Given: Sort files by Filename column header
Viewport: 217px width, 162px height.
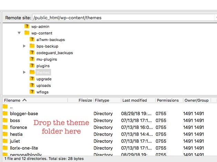Looking at the screenshot, I should coord(12,100).
